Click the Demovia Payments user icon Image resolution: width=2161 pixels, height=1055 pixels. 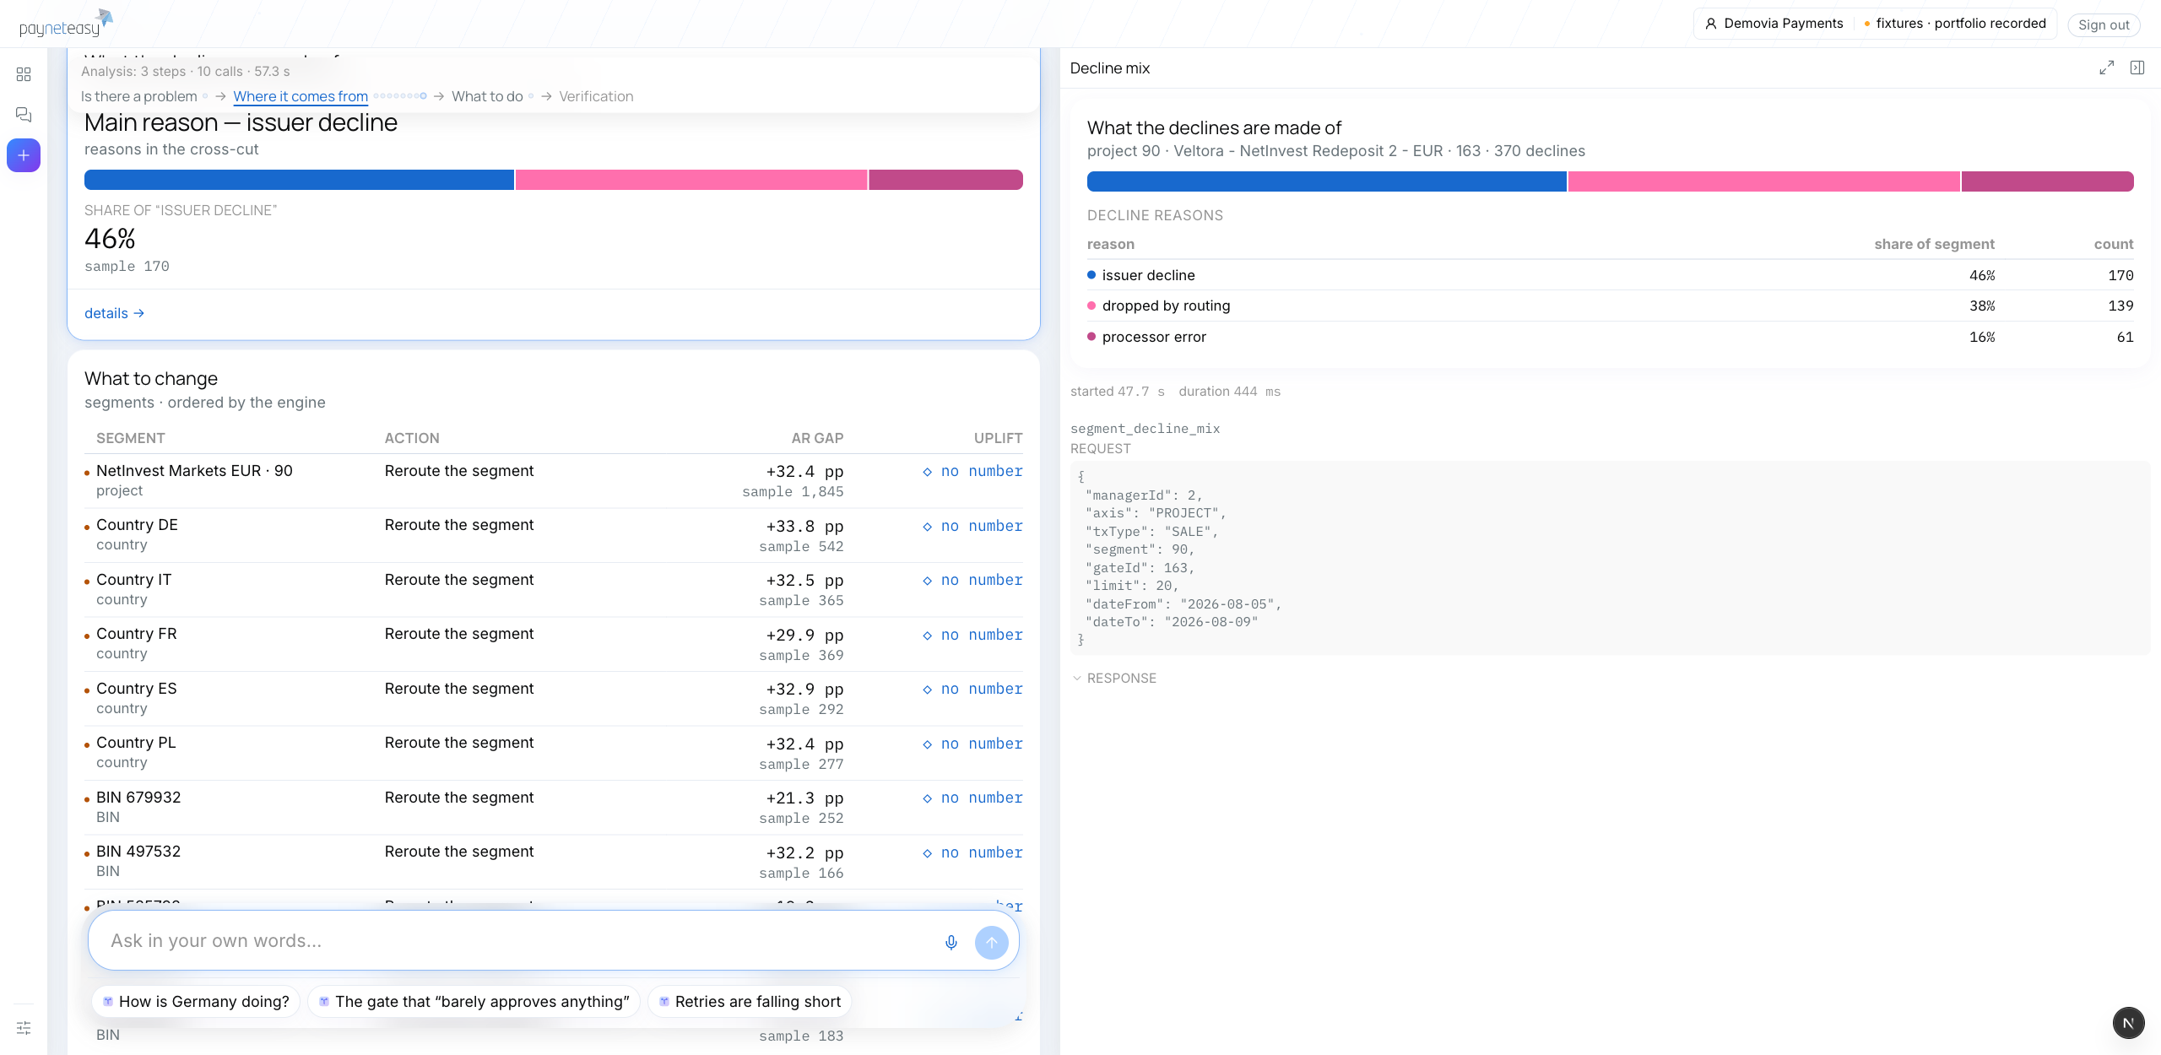click(x=1711, y=24)
